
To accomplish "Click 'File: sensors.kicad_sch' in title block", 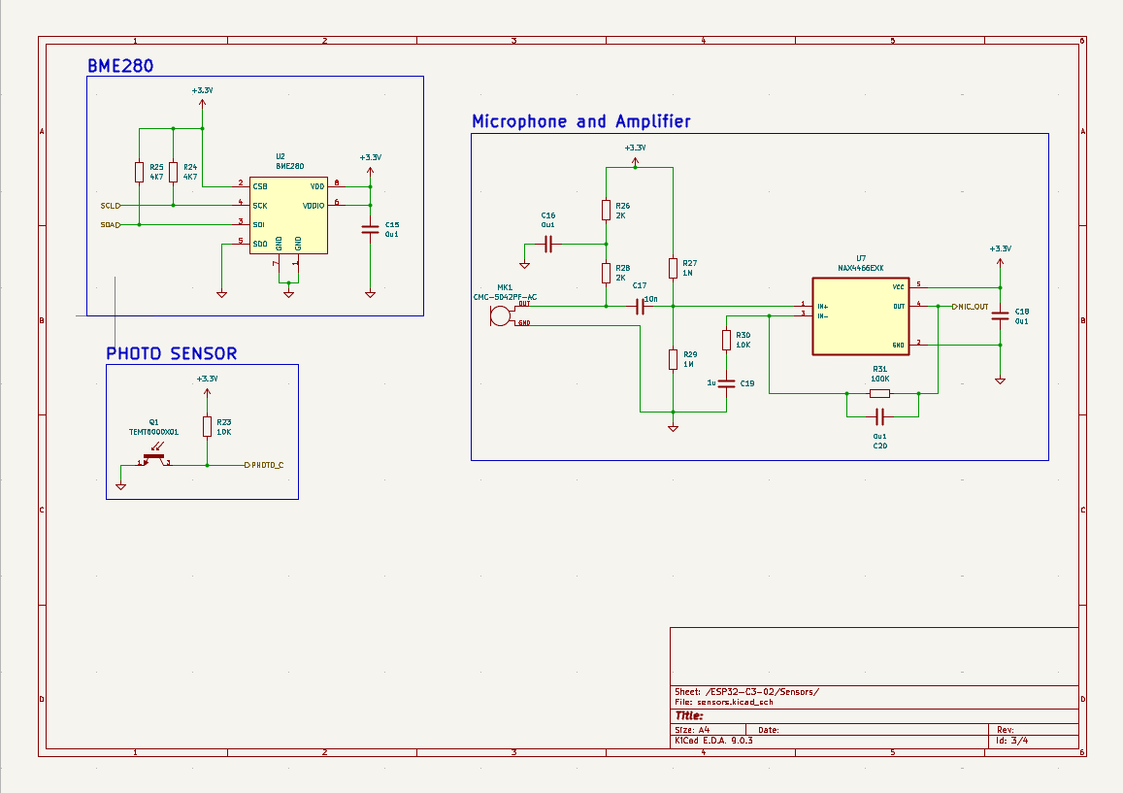I will pos(724,702).
